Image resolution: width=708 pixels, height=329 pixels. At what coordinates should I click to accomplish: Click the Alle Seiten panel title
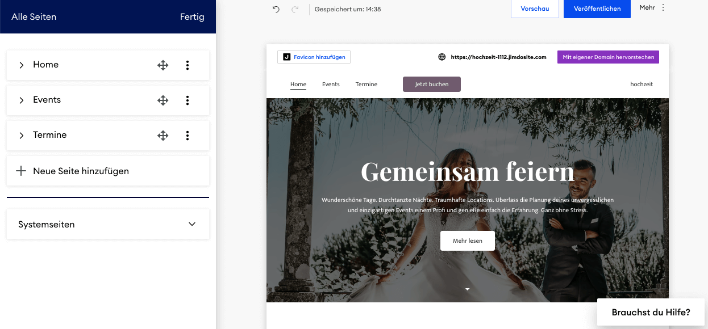[34, 17]
